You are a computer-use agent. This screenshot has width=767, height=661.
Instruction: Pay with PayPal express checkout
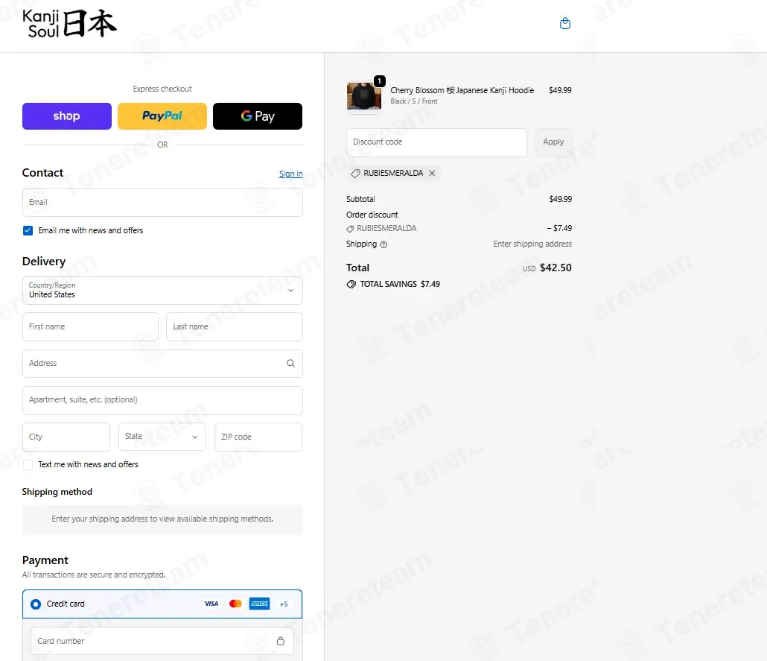point(162,116)
